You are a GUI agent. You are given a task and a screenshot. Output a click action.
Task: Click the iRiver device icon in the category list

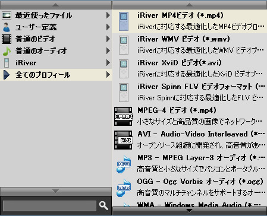[7, 63]
